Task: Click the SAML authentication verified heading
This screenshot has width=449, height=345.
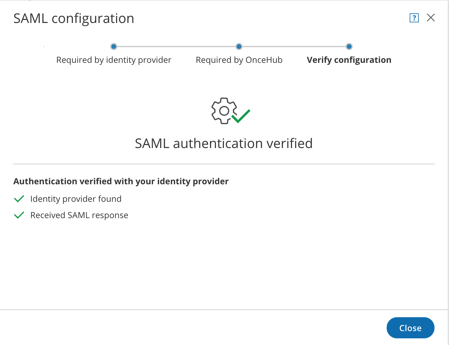Action: pyautogui.click(x=224, y=143)
